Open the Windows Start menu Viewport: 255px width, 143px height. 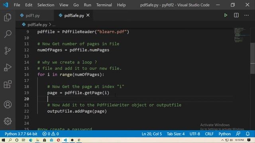pos(3,140)
